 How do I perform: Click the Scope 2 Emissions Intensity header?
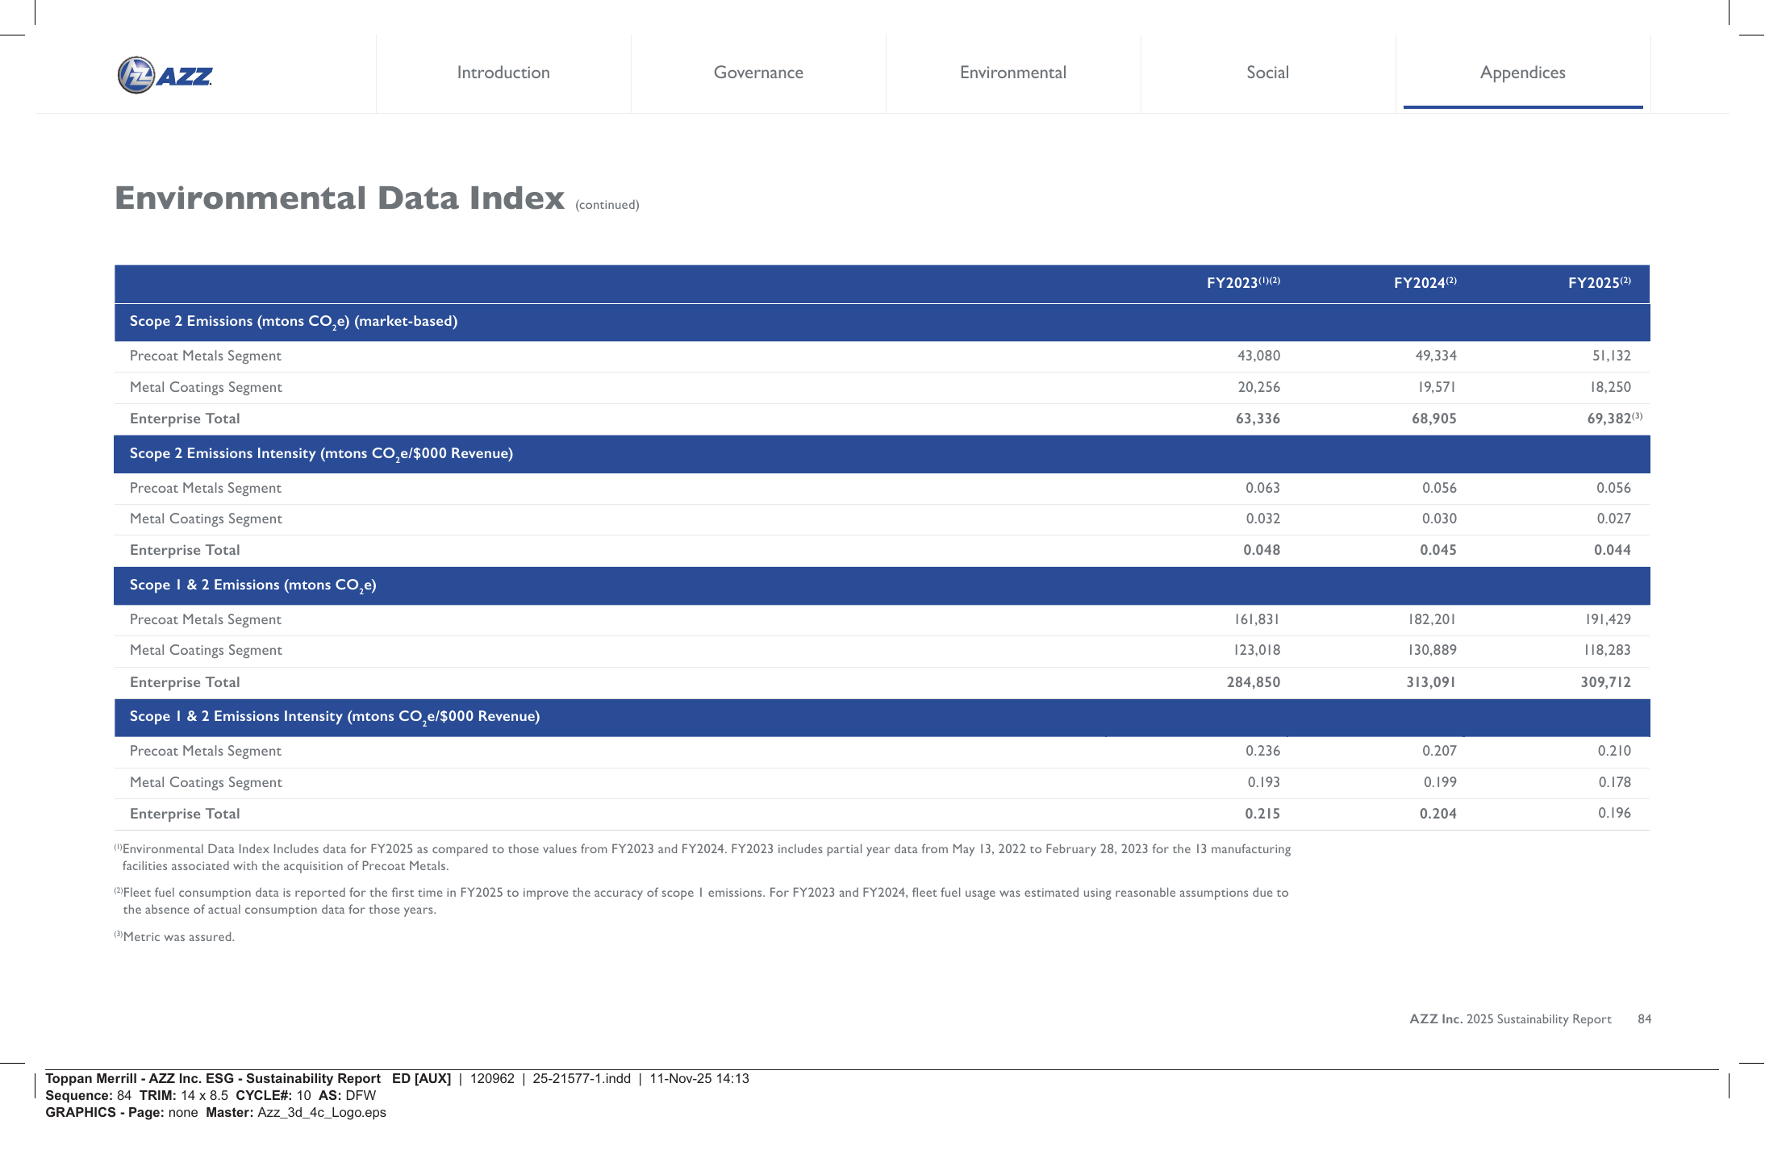click(x=882, y=454)
